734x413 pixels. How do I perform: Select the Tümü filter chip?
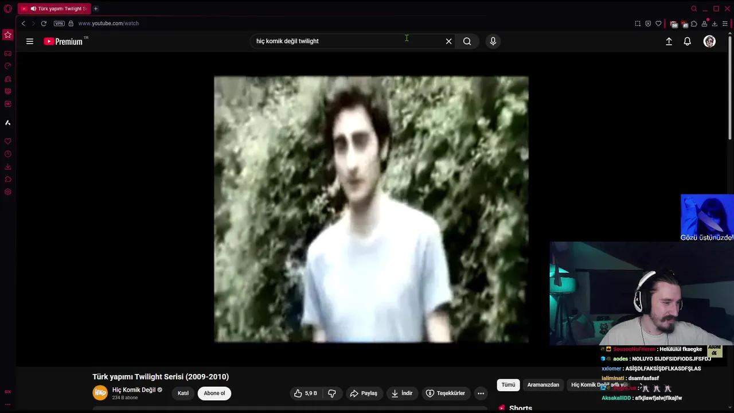coord(508,385)
